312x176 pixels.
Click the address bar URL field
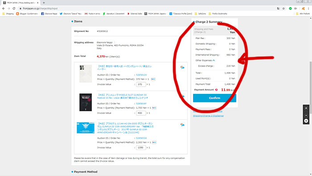147,8
